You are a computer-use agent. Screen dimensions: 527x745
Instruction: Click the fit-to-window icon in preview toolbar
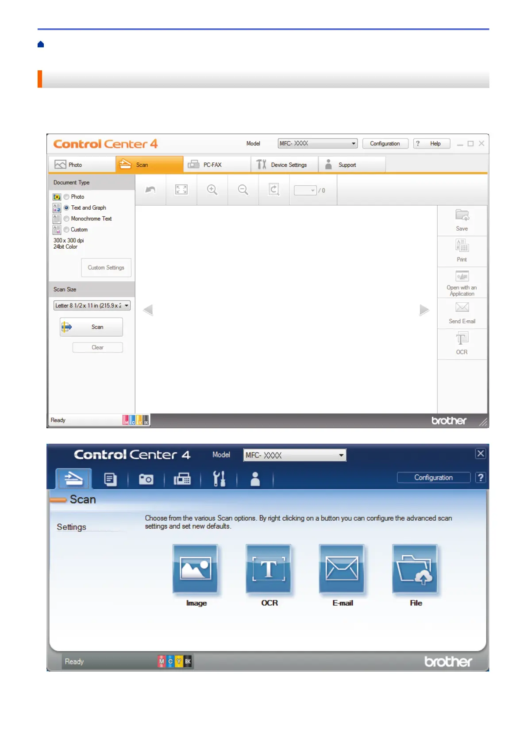pos(181,190)
